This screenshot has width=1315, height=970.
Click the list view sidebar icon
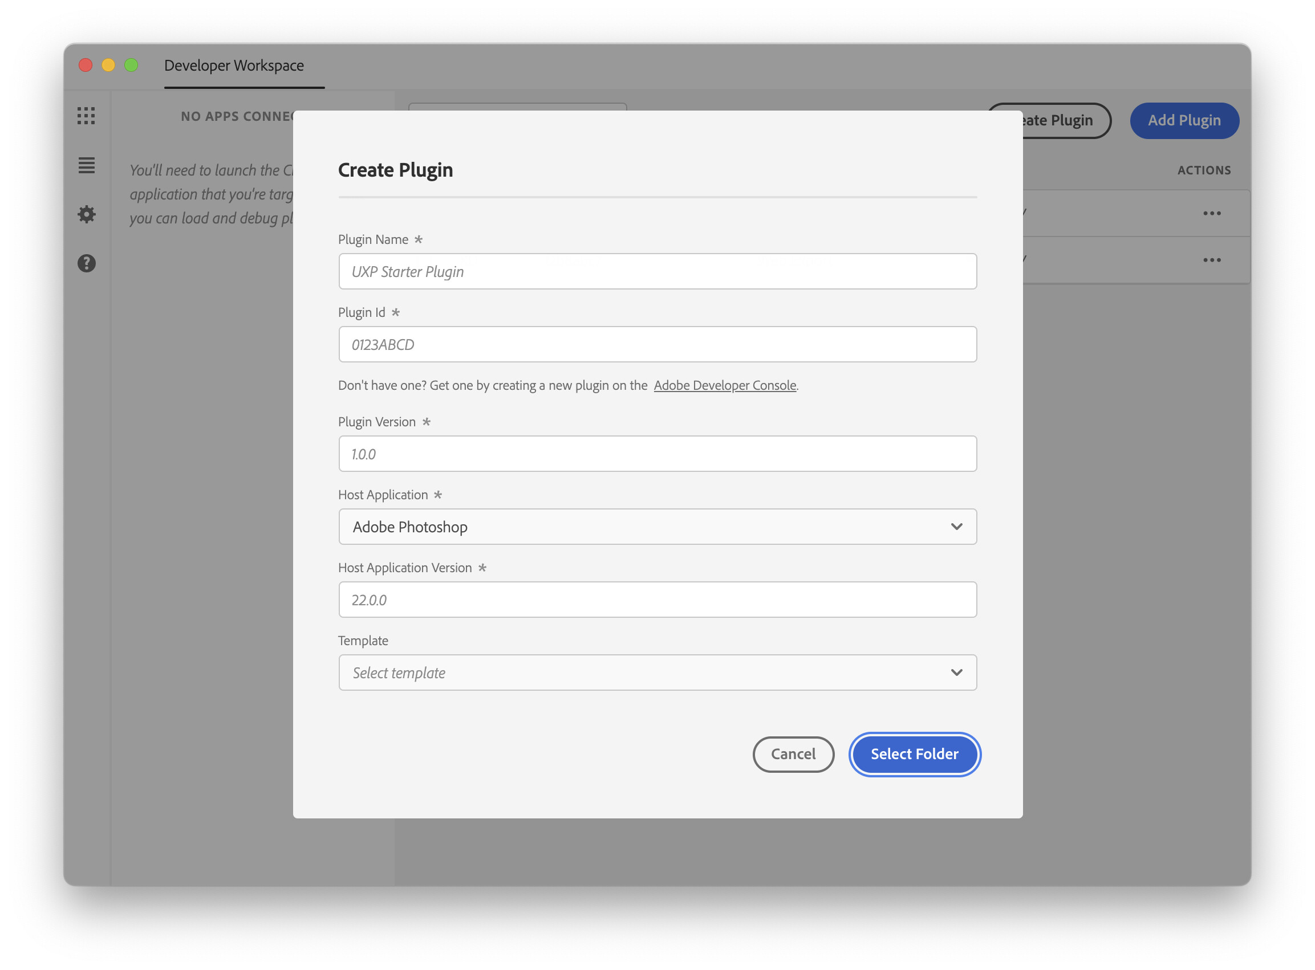pyautogui.click(x=86, y=165)
